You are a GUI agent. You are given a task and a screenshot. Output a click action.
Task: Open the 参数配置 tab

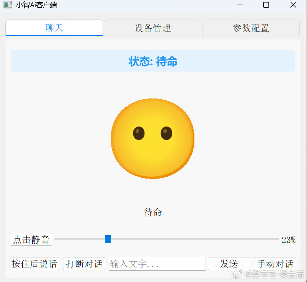251,28
